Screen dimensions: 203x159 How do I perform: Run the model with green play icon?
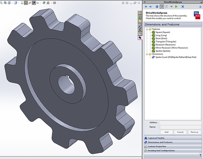[176, 7]
